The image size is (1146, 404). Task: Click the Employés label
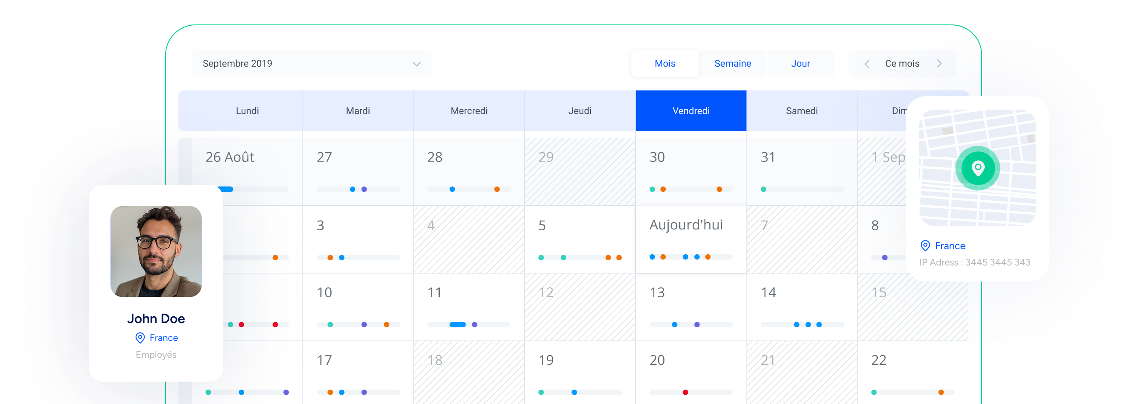point(156,354)
